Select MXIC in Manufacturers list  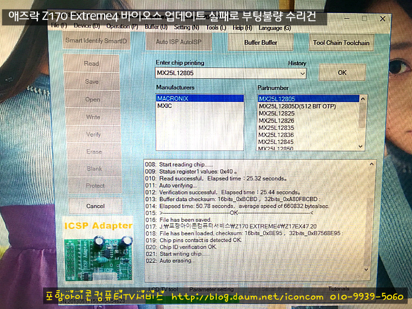tap(200, 106)
